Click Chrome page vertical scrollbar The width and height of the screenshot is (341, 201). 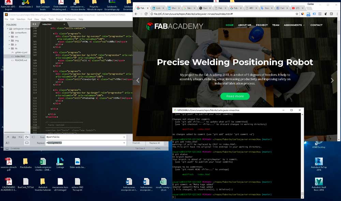(x=339, y=28)
